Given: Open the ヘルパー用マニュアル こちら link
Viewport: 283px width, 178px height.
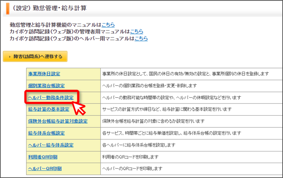Looking at the screenshot, I should [141, 38].
